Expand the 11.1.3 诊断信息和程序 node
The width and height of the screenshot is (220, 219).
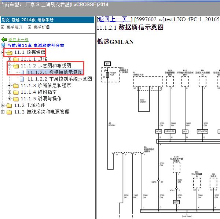(9, 85)
